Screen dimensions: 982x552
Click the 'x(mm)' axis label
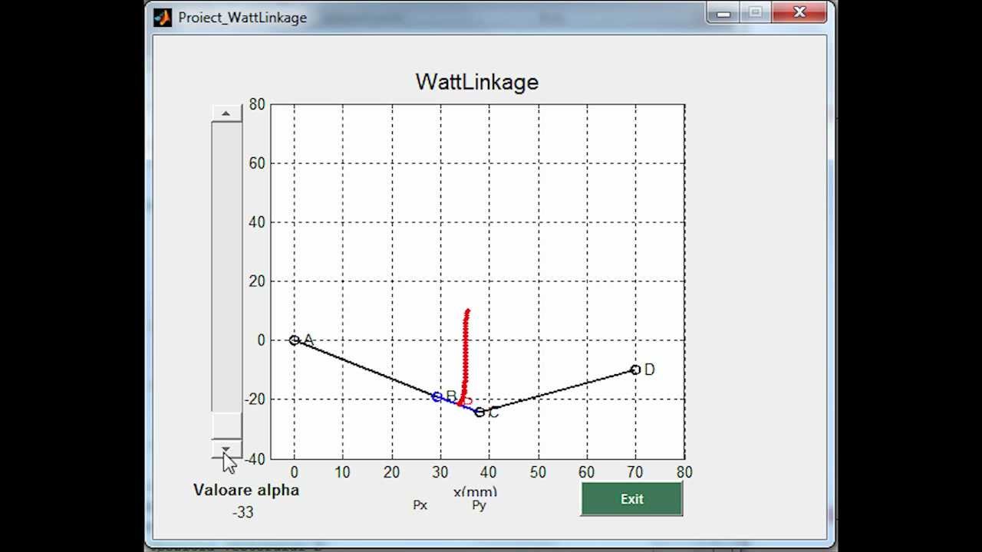(475, 491)
